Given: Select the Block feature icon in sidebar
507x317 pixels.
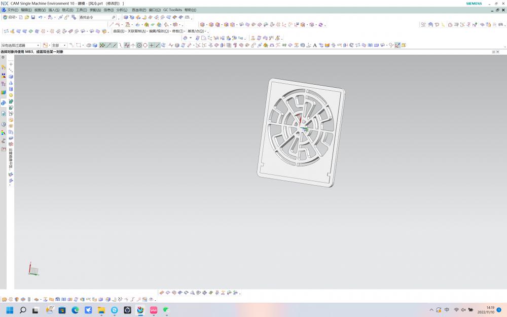Looking at the screenshot, I should pyautogui.click(x=11, y=77).
